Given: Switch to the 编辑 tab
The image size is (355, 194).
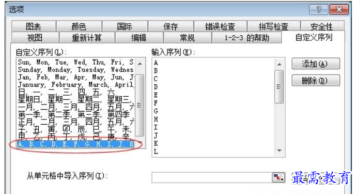Looking at the screenshot, I should pos(139,37).
